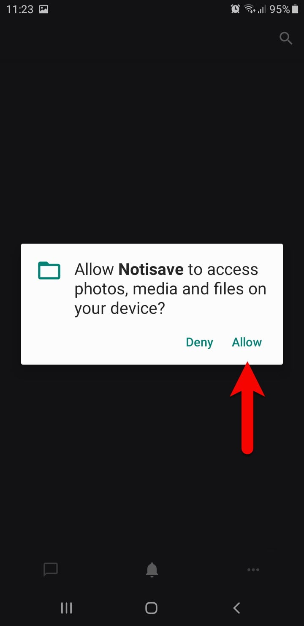304x626 pixels.
Task: Switch to the bell notifications tab
Action: 152,570
